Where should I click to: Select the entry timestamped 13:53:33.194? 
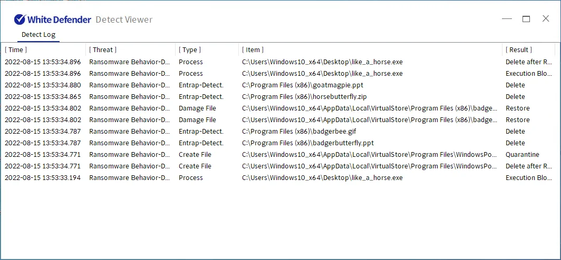(43, 177)
